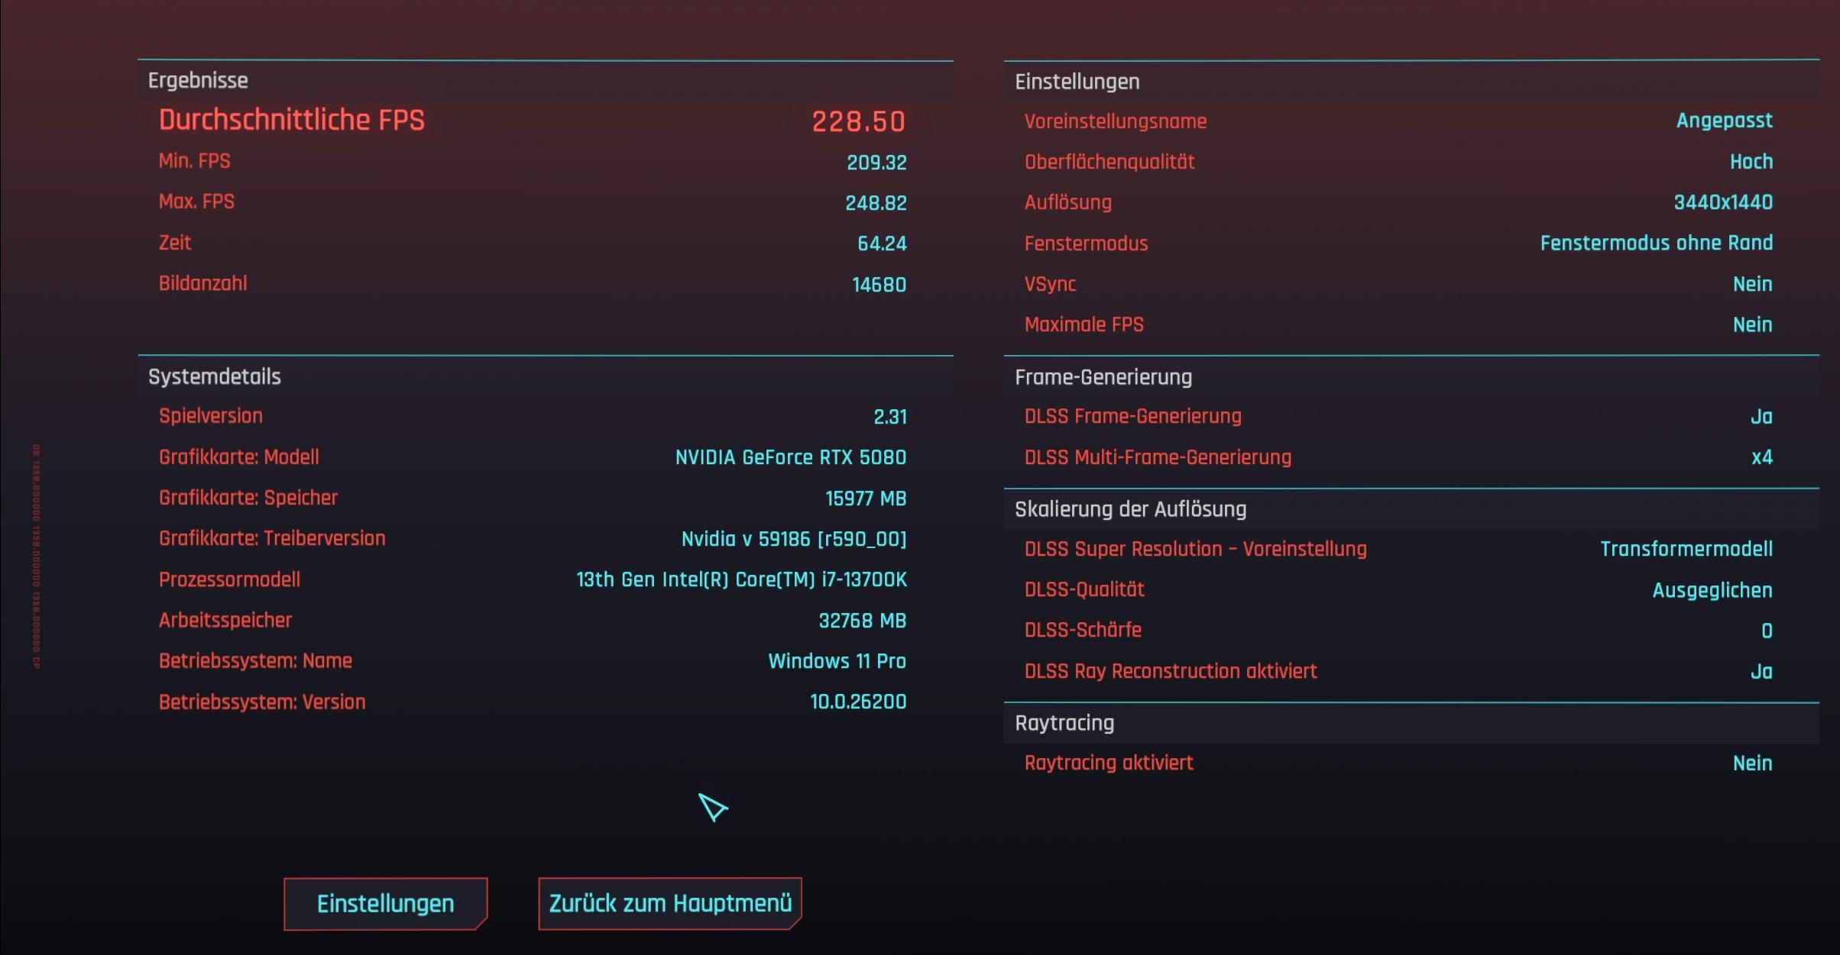Screen dimensions: 1840x955
Task: Click the Raytracing section header
Action: (x=1064, y=723)
